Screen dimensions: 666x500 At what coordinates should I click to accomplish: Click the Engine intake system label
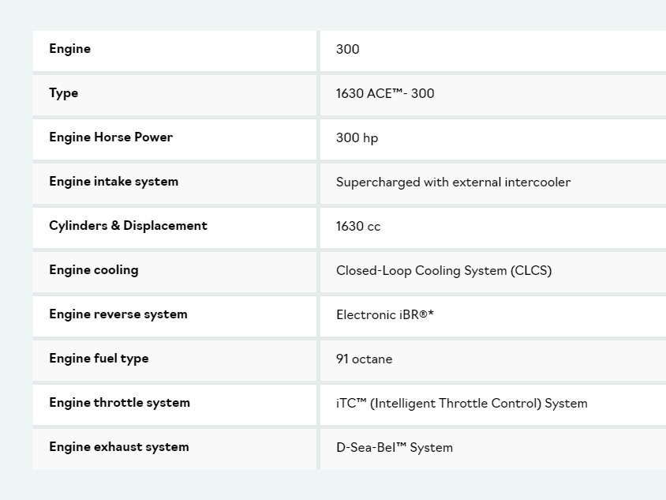(114, 182)
